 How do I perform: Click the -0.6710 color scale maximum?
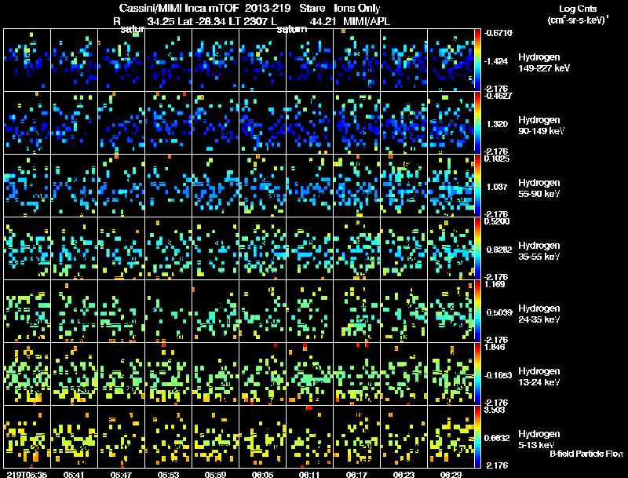(x=498, y=33)
